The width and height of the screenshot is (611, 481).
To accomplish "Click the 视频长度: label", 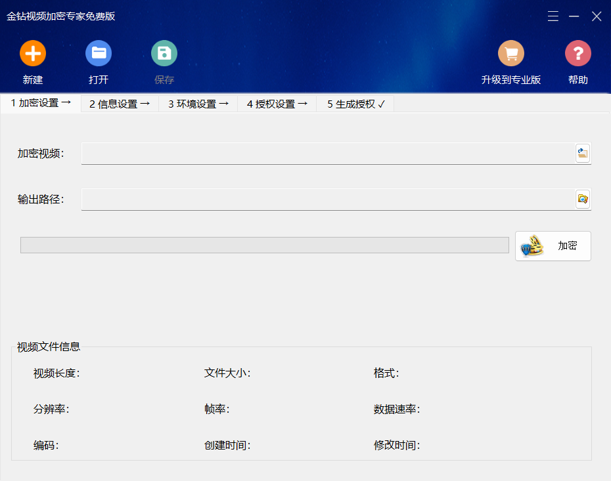I will coord(57,373).
